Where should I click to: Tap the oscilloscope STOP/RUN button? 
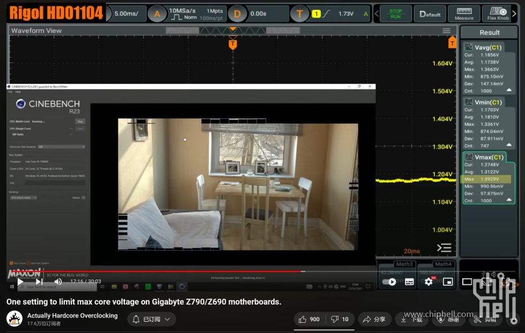point(395,14)
